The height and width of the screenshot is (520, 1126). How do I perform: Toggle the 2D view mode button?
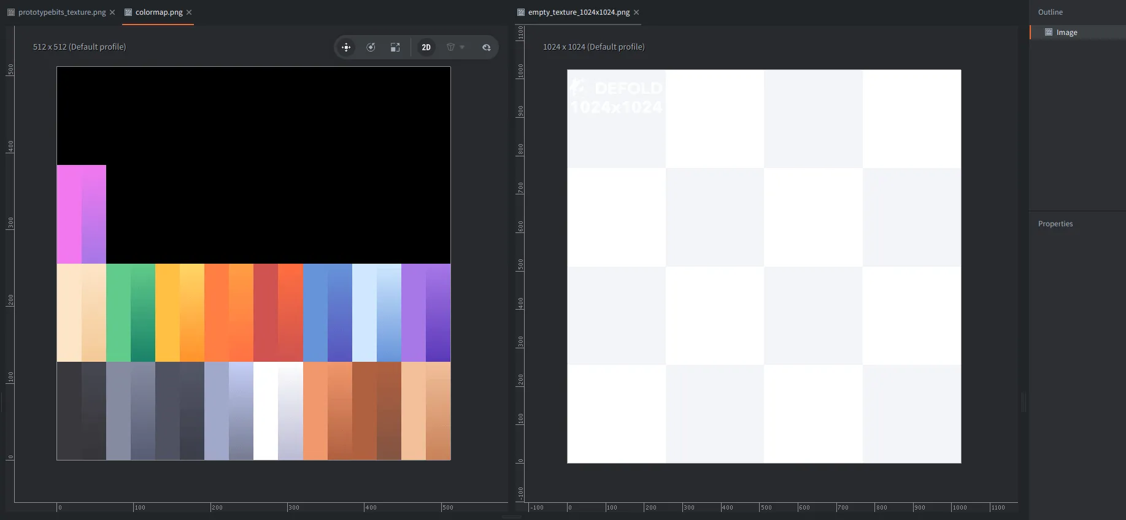point(426,47)
